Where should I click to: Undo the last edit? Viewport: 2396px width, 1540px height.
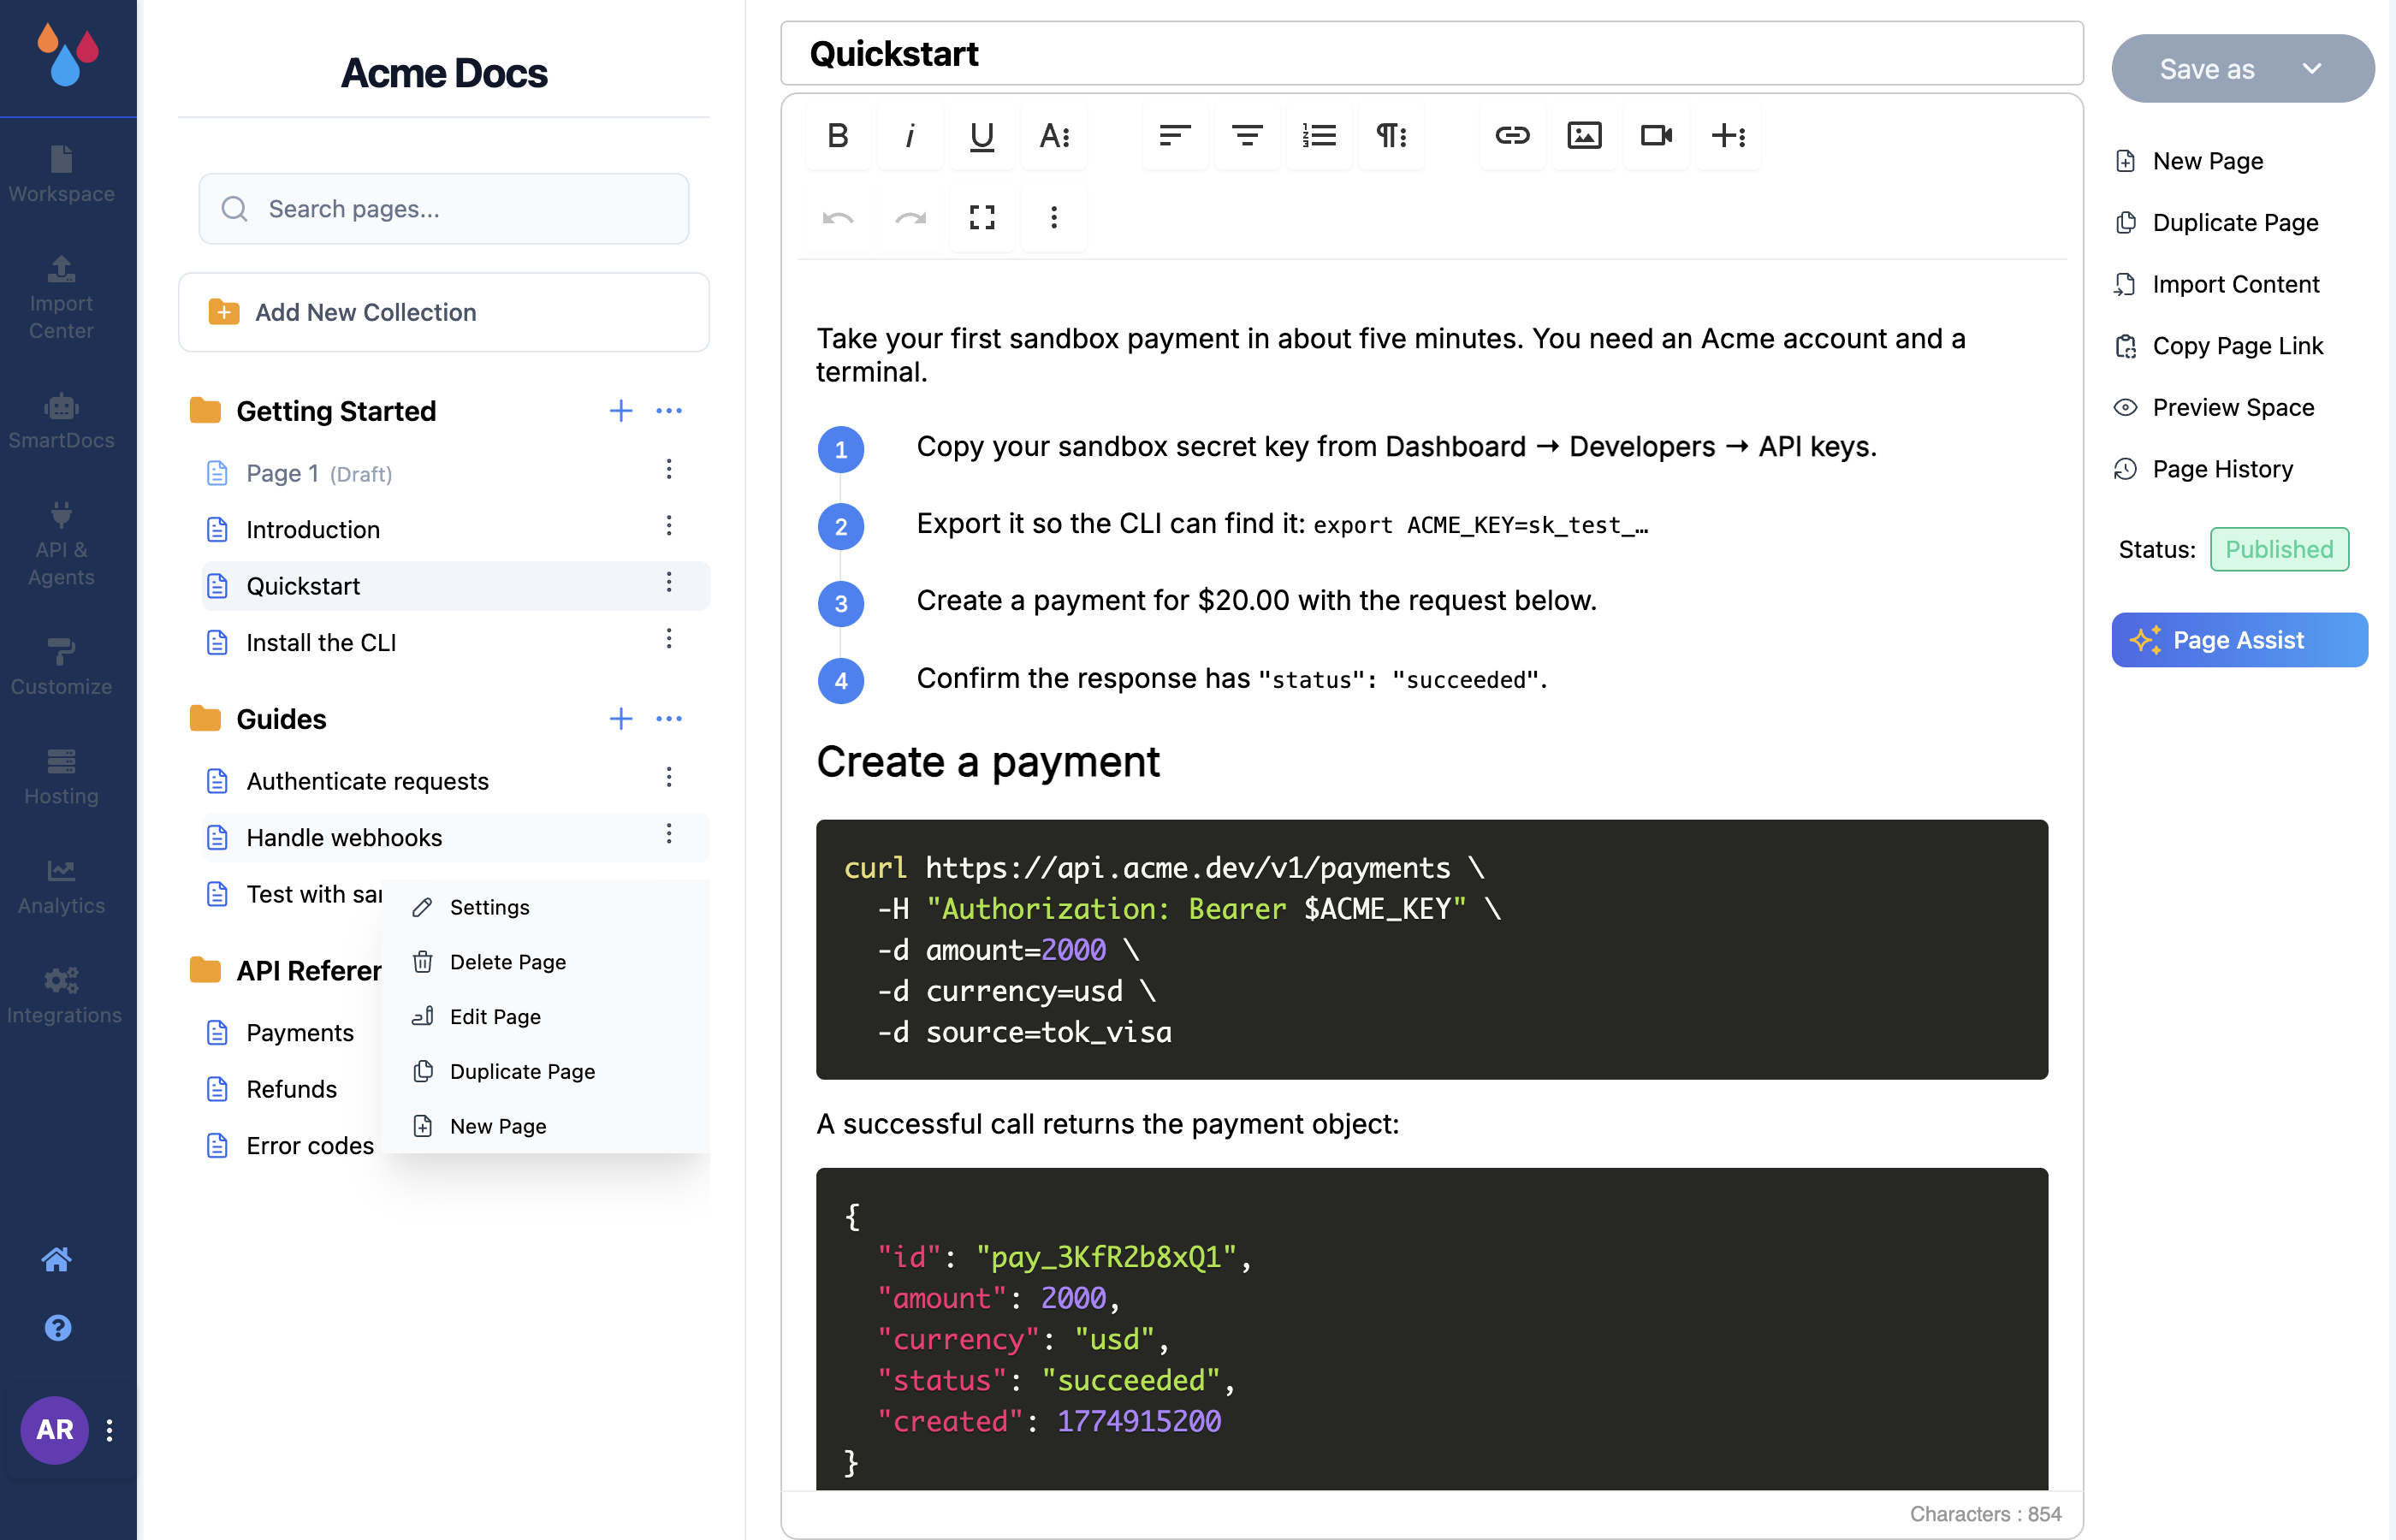click(x=838, y=217)
